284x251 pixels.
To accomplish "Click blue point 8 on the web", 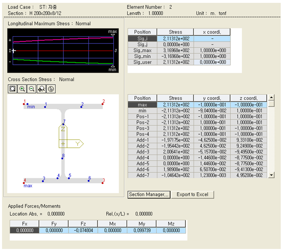I will pos(62,158).
